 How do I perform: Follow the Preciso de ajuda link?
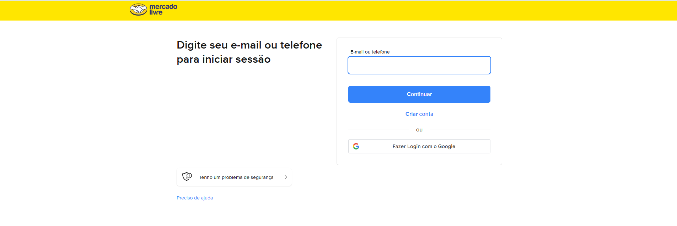195,198
